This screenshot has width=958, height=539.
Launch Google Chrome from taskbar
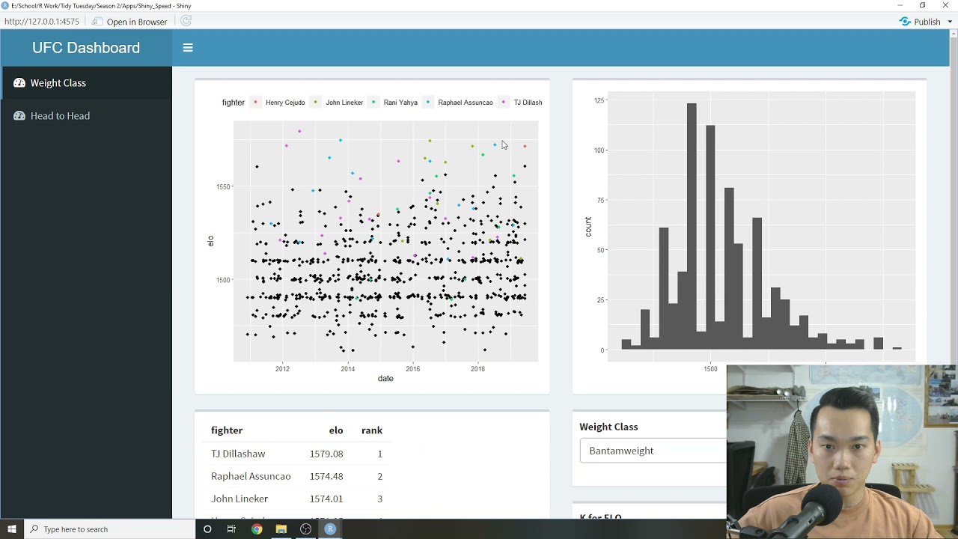257,529
